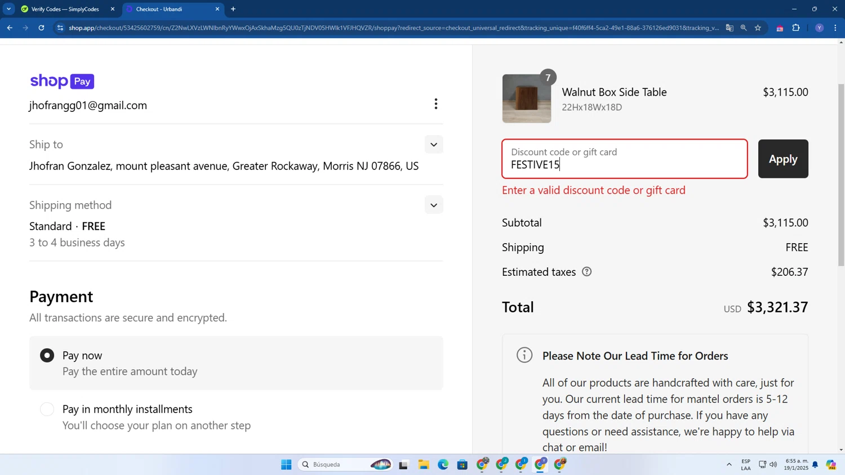
Task: Click the Estimated taxes $206.37 value
Action: [x=789, y=272]
